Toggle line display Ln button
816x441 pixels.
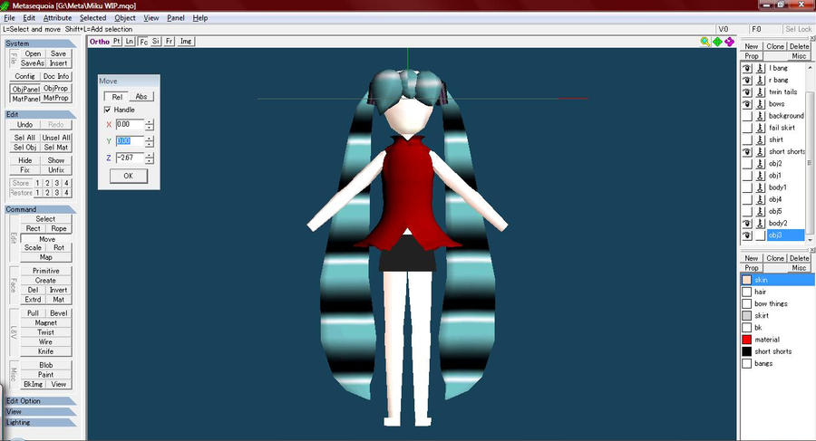coord(130,41)
